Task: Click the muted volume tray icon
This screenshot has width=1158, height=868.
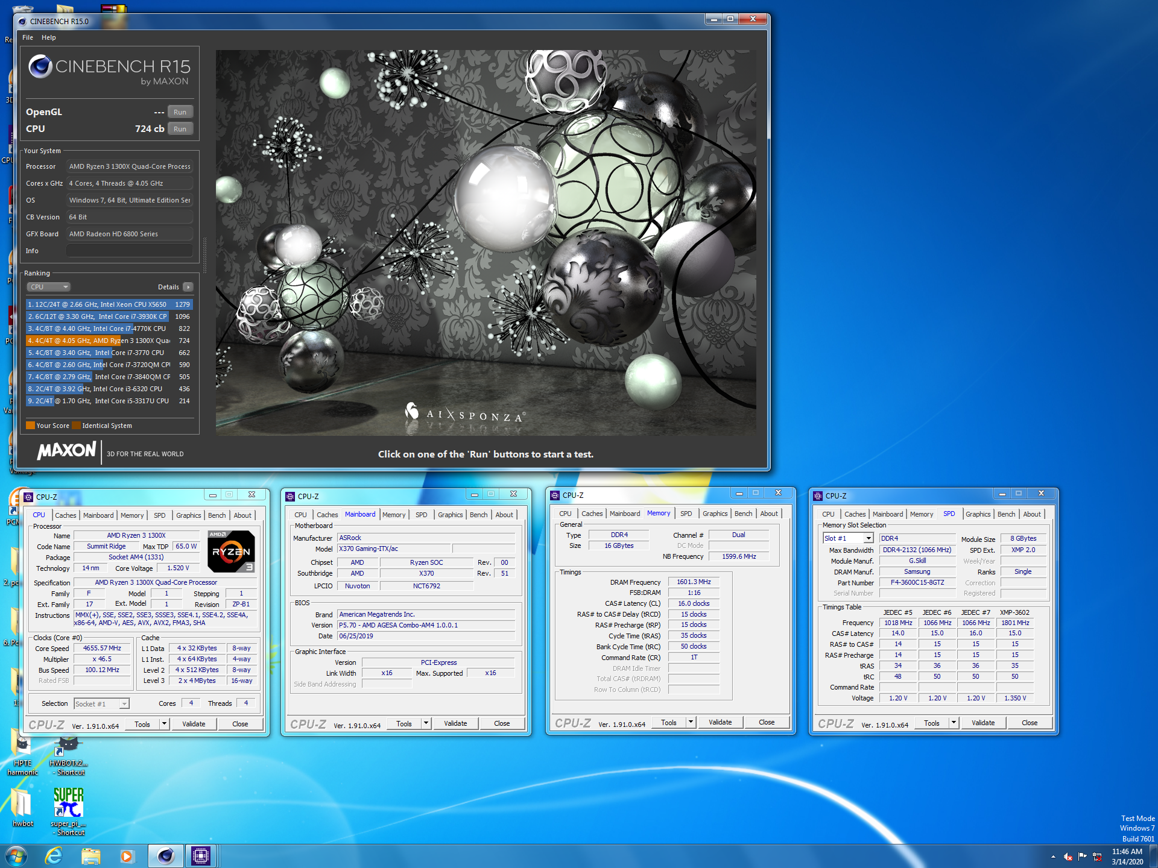Action: tap(1068, 857)
